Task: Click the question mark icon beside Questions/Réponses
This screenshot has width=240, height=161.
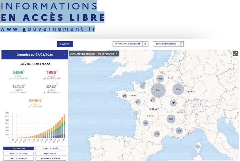Action: pos(181,44)
